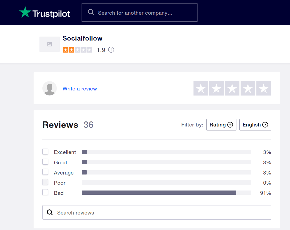Screen dimensions: 290x230
Task: Click the 36 reviews count
Action: tap(88, 125)
